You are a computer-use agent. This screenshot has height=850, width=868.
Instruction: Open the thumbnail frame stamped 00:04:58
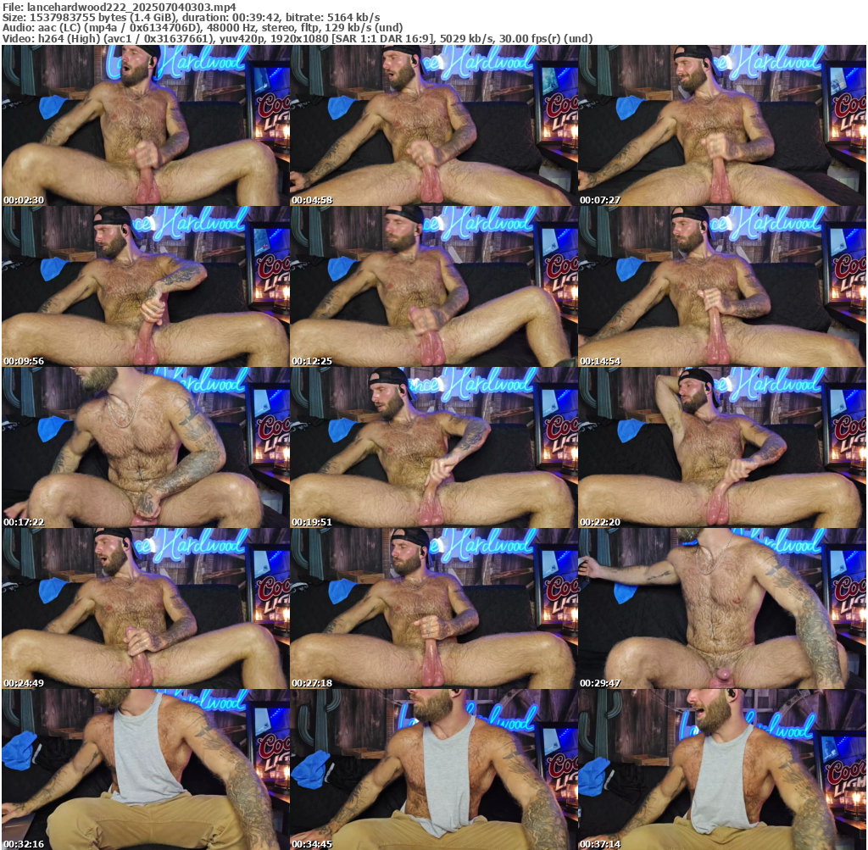point(433,125)
